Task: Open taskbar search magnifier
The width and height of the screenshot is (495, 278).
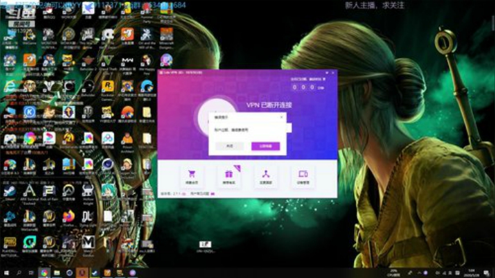Action: point(19,272)
